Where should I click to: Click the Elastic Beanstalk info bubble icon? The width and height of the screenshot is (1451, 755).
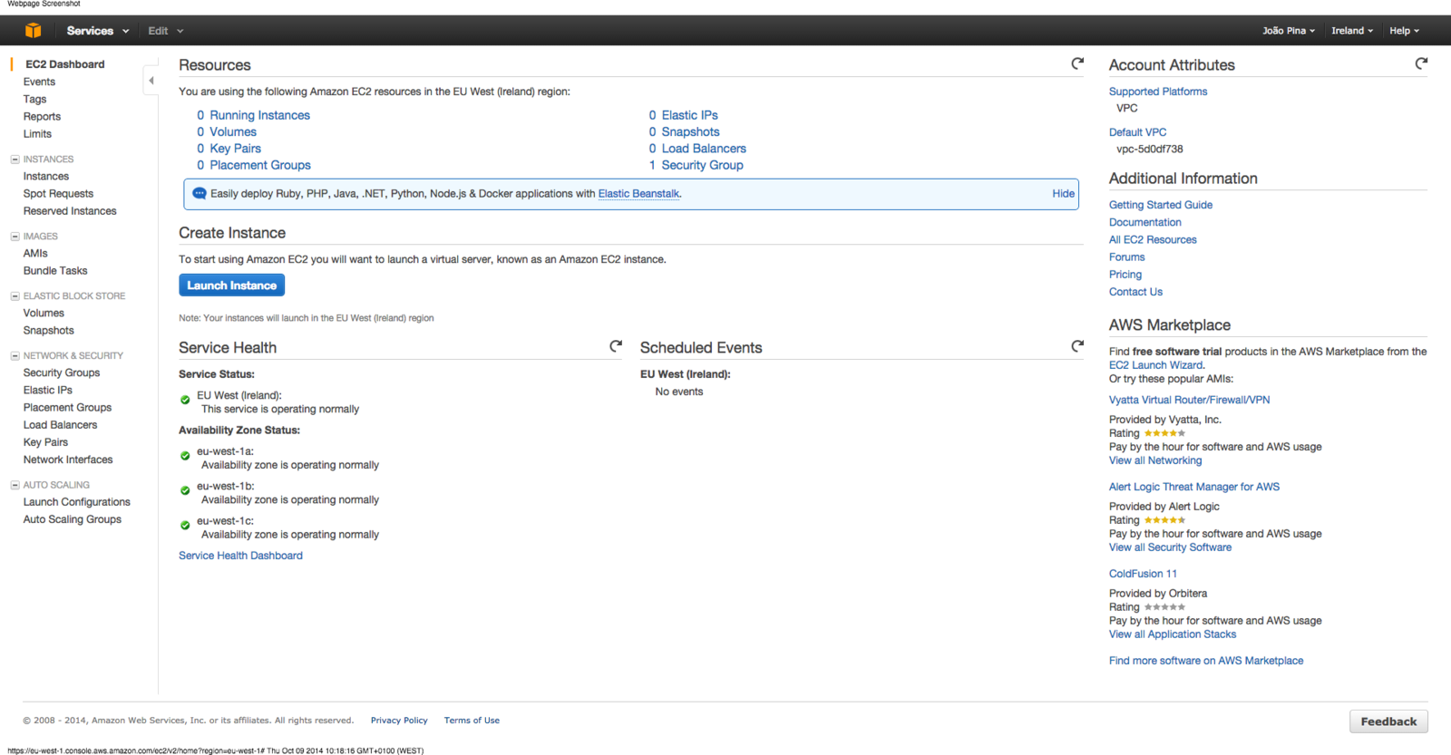coord(200,193)
